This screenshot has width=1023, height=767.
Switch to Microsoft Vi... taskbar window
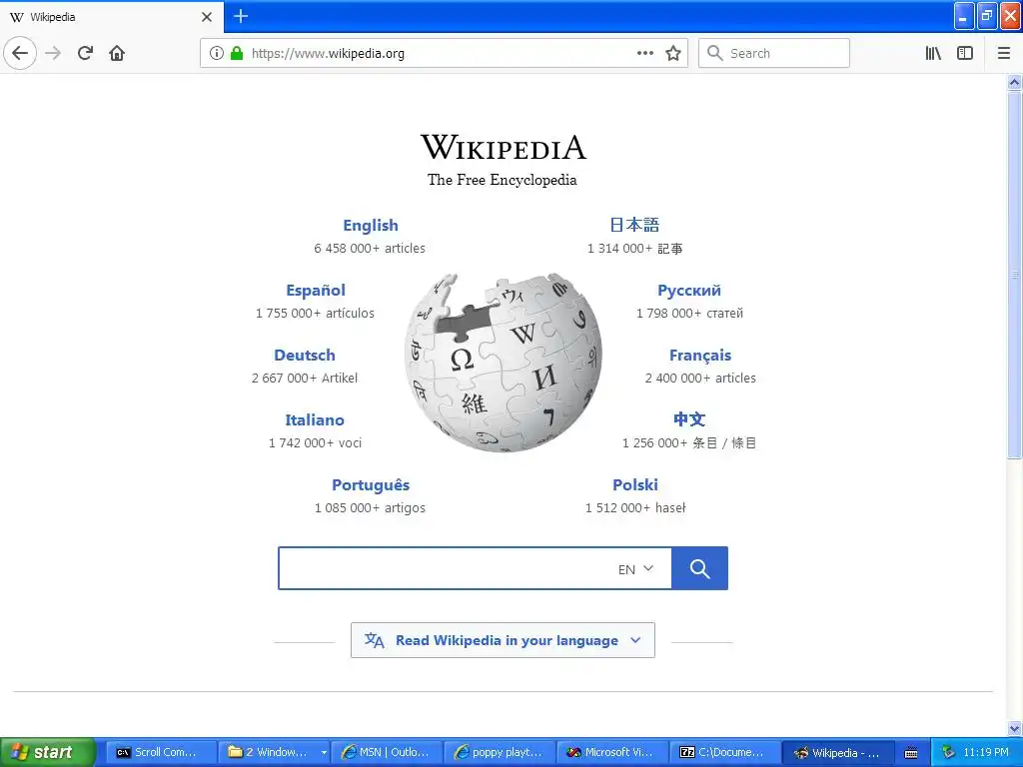click(x=613, y=752)
